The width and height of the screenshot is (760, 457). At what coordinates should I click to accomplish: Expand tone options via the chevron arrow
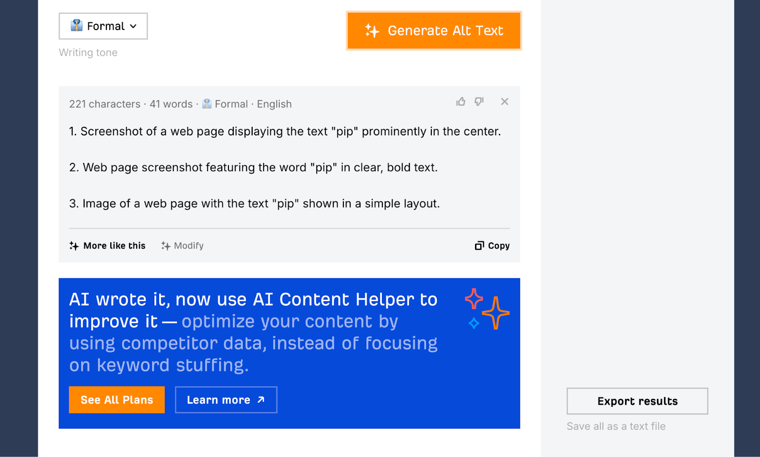tap(133, 26)
